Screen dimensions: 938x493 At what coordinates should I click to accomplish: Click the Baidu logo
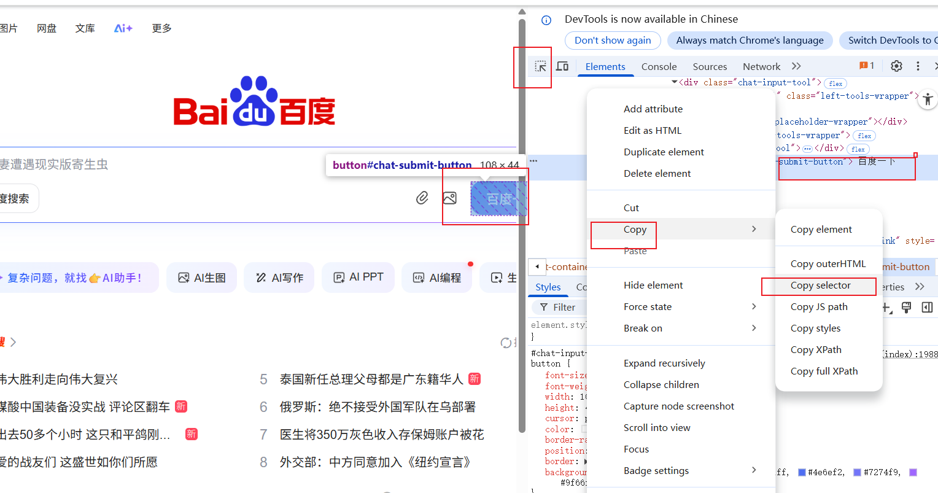click(254, 101)
